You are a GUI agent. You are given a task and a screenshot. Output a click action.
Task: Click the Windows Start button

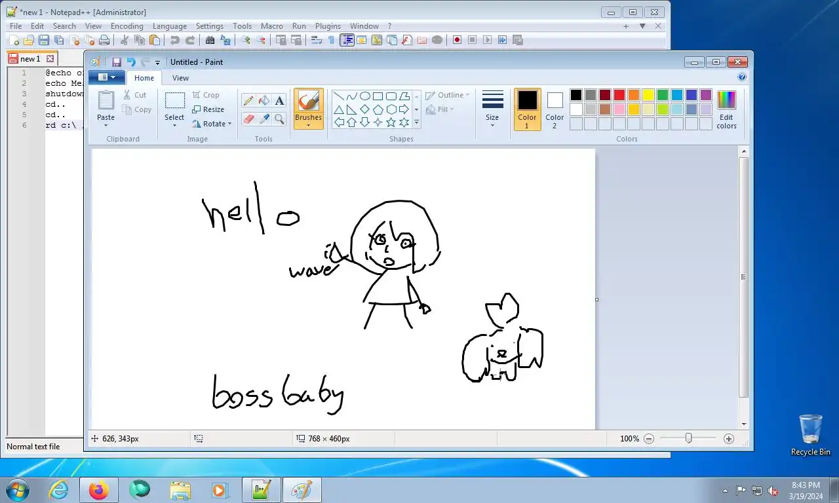click(18, 490)
